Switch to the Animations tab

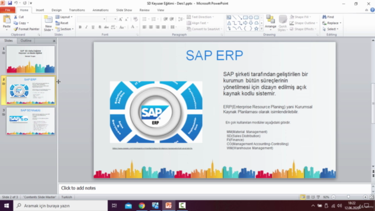coord(100,10)
